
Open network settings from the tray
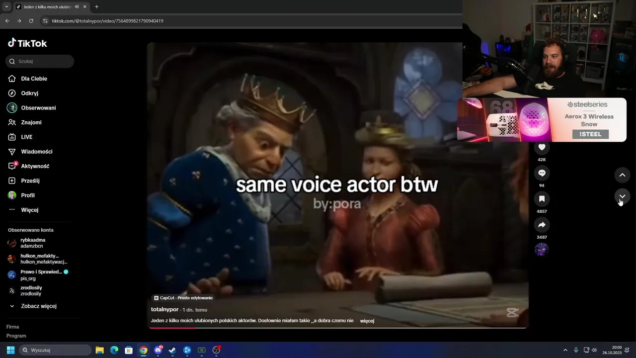(x=586, y=350)
